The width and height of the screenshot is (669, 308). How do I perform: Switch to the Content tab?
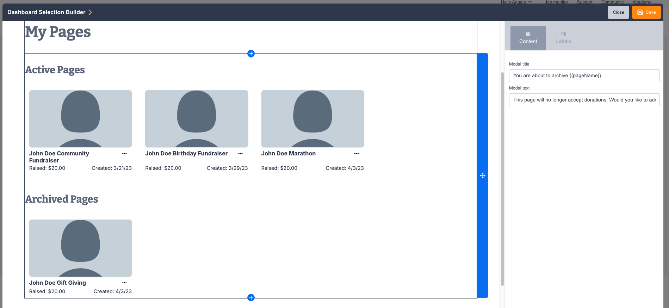528,38
